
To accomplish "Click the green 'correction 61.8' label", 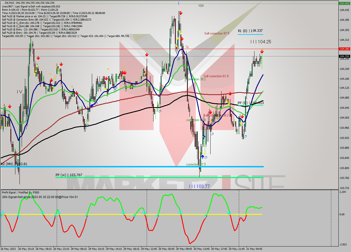I will pyautogui.click(x=196, y=120).
